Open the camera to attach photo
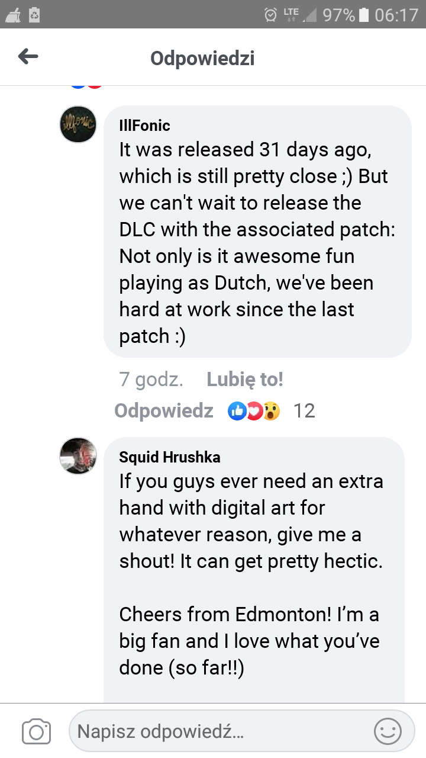 tap(36, 732)
